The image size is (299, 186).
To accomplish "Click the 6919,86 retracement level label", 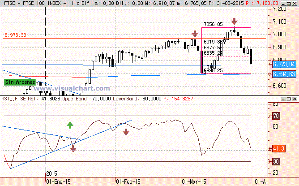I will 213,42.
